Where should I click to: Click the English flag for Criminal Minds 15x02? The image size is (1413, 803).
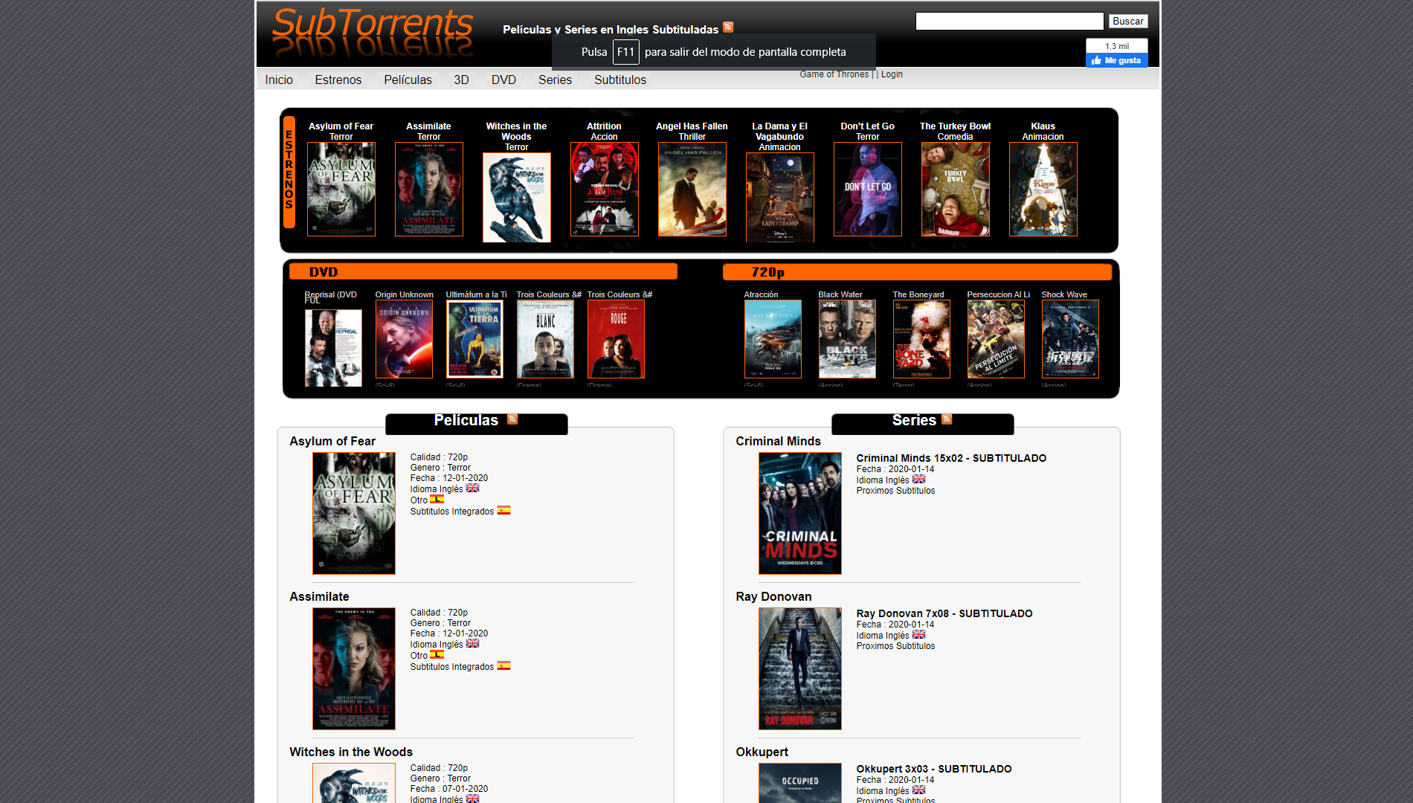coord(918,480)
